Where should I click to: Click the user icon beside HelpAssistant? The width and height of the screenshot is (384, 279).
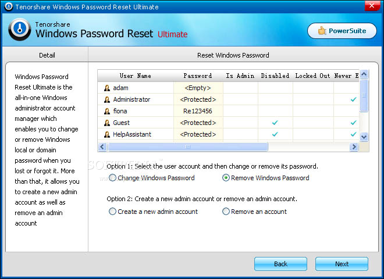point(107,134)
